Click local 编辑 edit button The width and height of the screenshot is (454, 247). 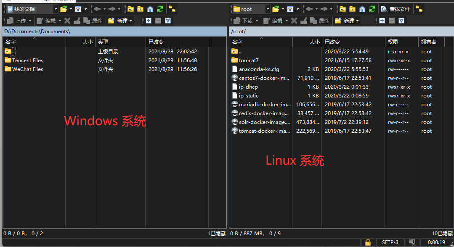tap(46, 21)
